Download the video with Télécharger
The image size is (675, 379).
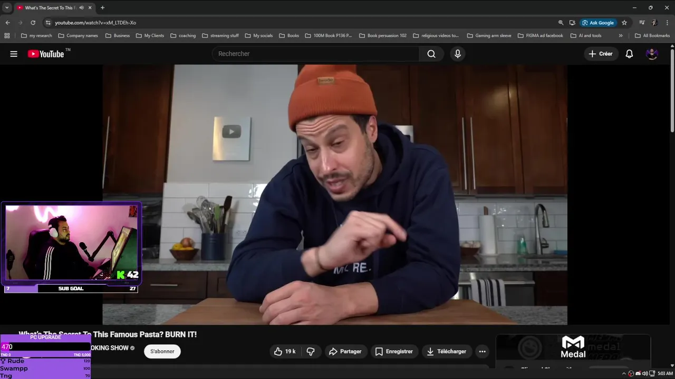[x=446, y=351]
